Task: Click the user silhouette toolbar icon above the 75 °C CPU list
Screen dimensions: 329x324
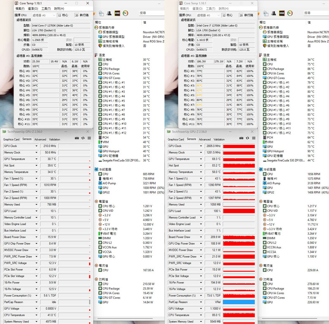Action: coord(274,13)
